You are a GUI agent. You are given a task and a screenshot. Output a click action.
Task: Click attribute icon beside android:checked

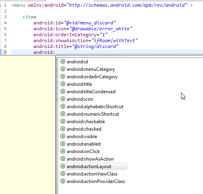[x=63, y=129]
